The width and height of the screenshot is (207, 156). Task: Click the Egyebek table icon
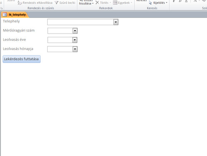pos(115,2)
